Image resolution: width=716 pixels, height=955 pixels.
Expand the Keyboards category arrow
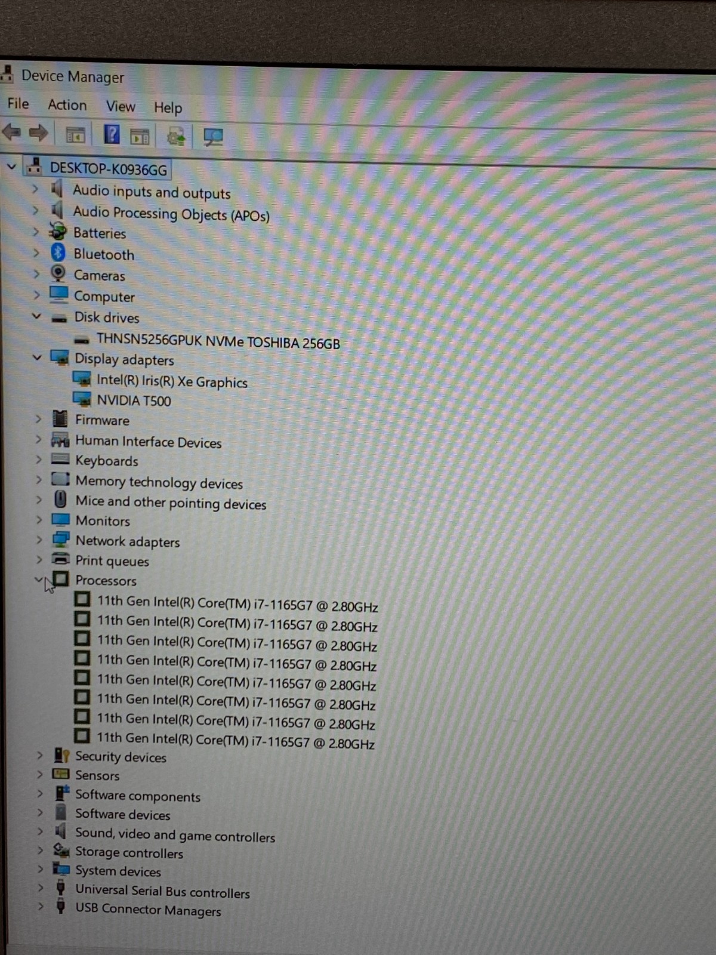click(x=39, y=460)
